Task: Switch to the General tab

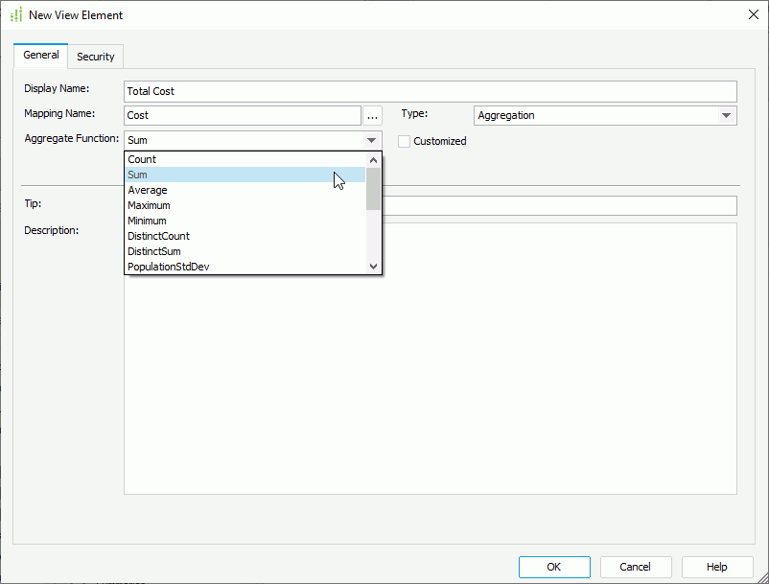Action: pos(40,55)
